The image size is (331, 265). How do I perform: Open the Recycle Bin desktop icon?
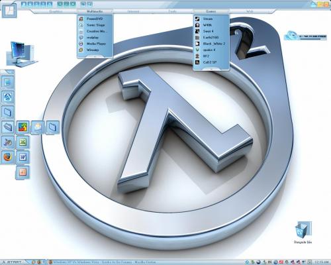303,233
